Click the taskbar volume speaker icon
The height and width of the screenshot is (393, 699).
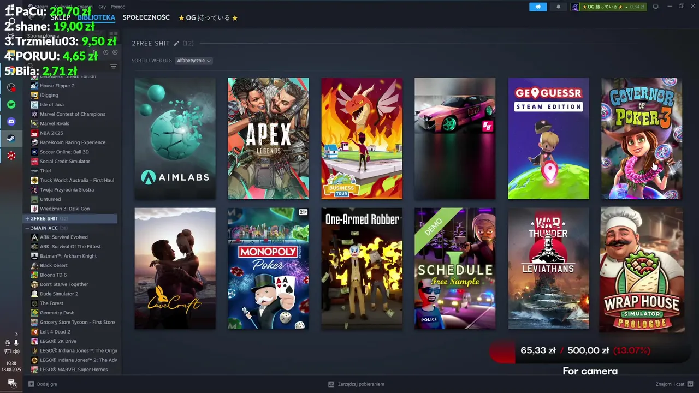pyautogui.click(x=16, y=352)
